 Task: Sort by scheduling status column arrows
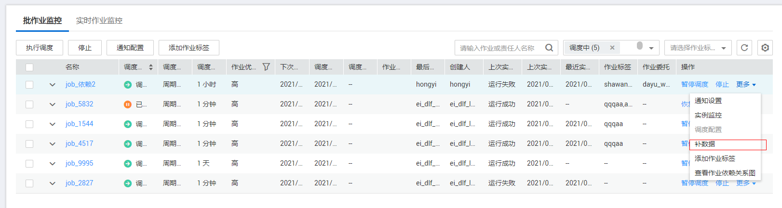[151, 67]
